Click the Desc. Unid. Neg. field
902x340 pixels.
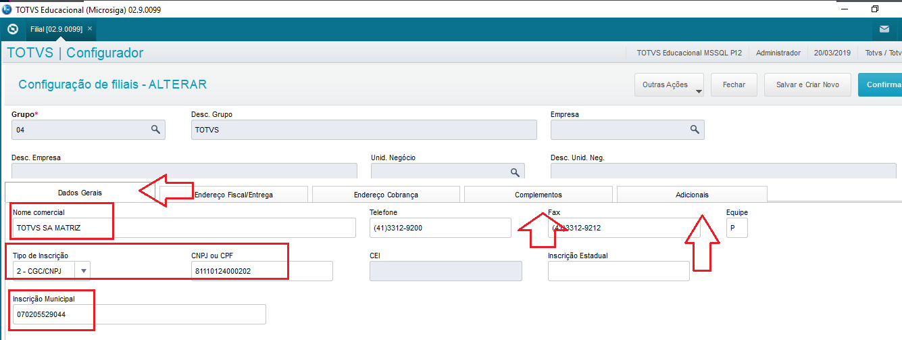click(724, 171)
